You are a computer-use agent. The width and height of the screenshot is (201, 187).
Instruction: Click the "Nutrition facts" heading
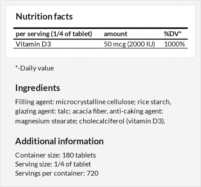(44, 17)
